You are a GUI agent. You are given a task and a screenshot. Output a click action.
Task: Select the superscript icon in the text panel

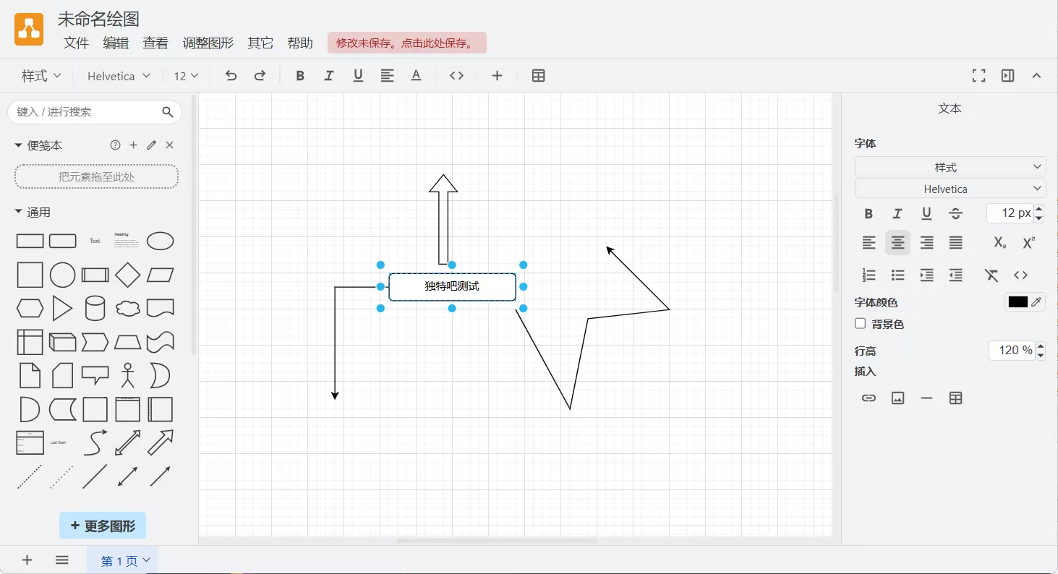1028,242
